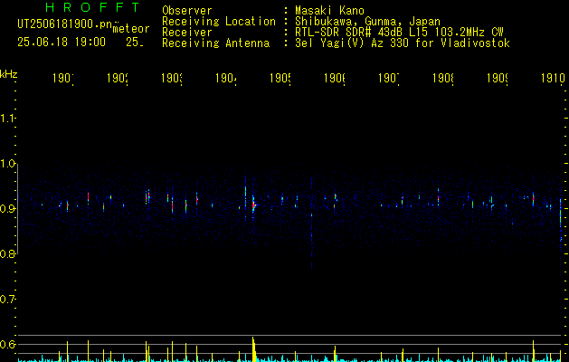
Task: Click the 1905 time marker on the top axis
Action: click(280, 79)
